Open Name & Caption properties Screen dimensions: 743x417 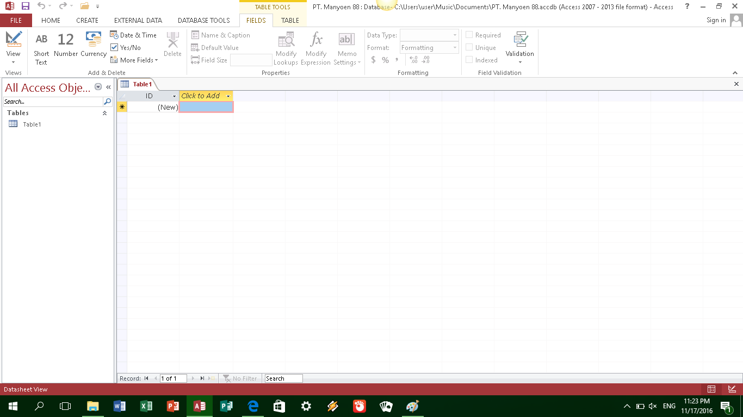click(x=221, y=35)
